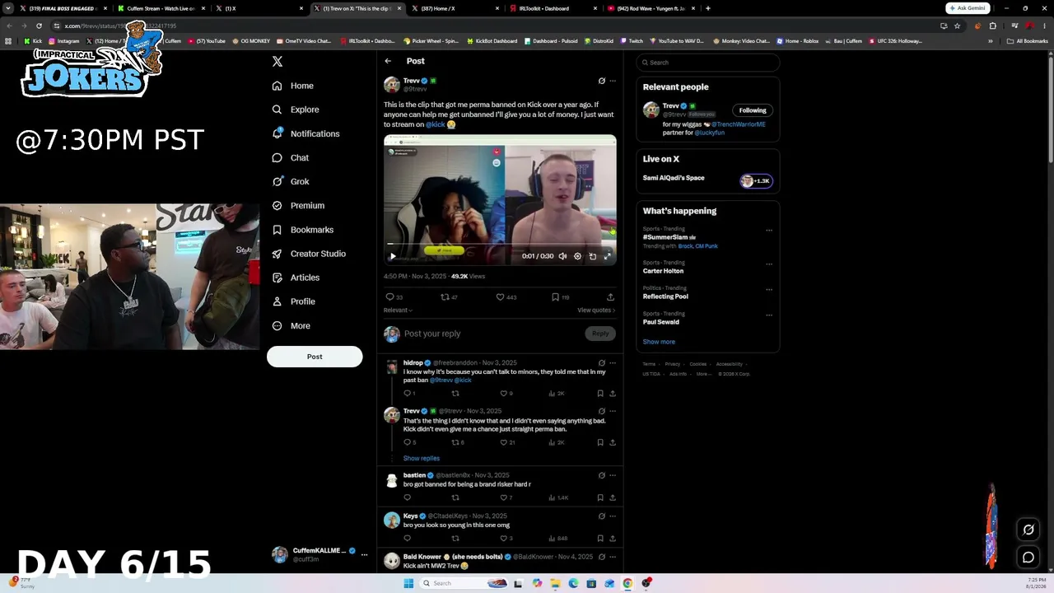This screenshot has width=1054, height=593.
Task: Open Grok in the X sidebar
Action: coord(291,181)
